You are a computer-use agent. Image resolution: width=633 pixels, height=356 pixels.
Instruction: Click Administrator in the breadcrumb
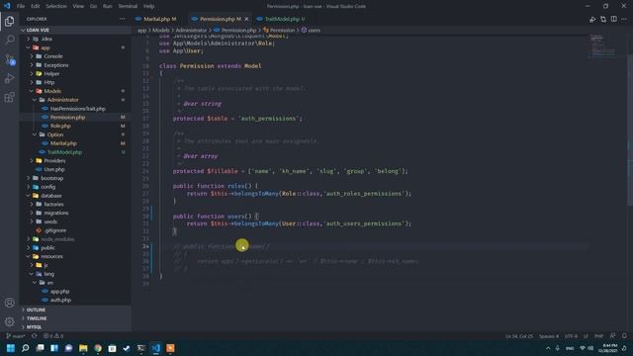(x=191, y=30)
